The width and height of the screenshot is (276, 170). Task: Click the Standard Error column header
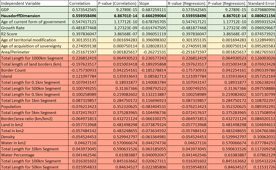pos(261,4)
